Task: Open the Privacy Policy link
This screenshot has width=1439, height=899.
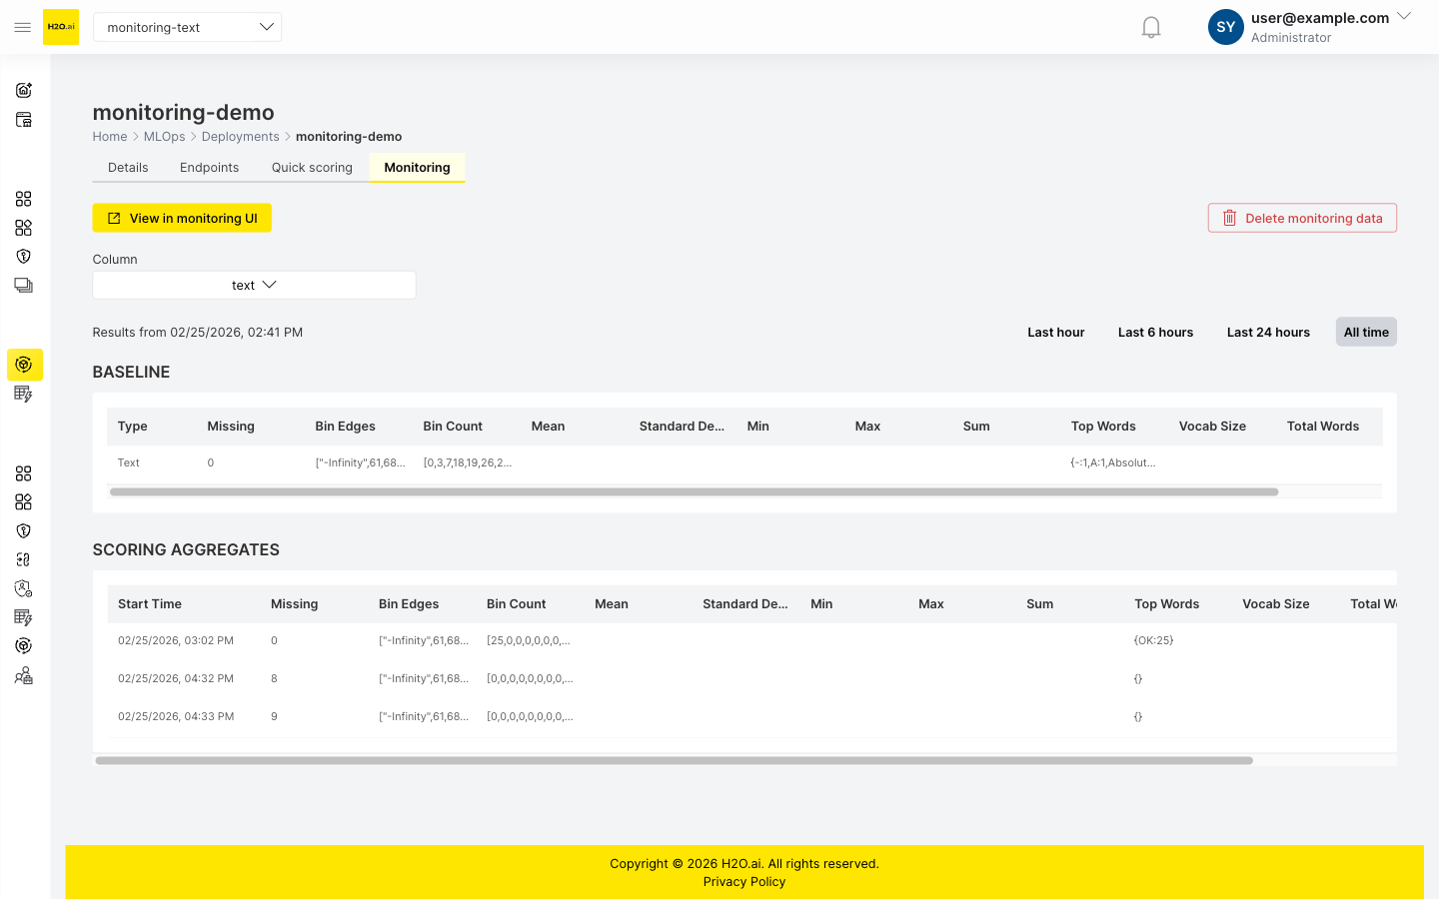Action: tap(743, 881)
